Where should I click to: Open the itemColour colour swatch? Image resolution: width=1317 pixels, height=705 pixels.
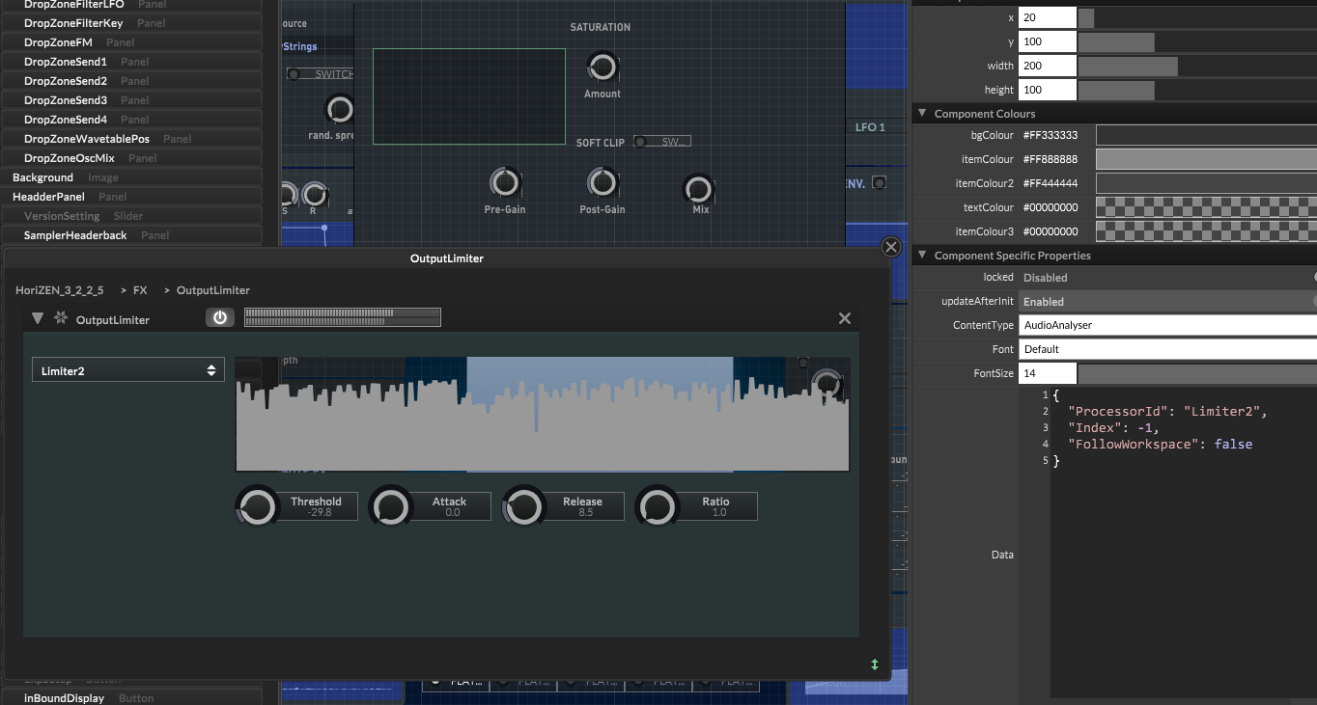pos(1206,159)
